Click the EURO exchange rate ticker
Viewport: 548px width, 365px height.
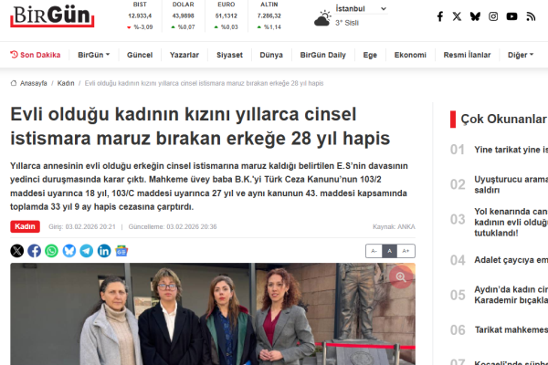coord(227,16)
